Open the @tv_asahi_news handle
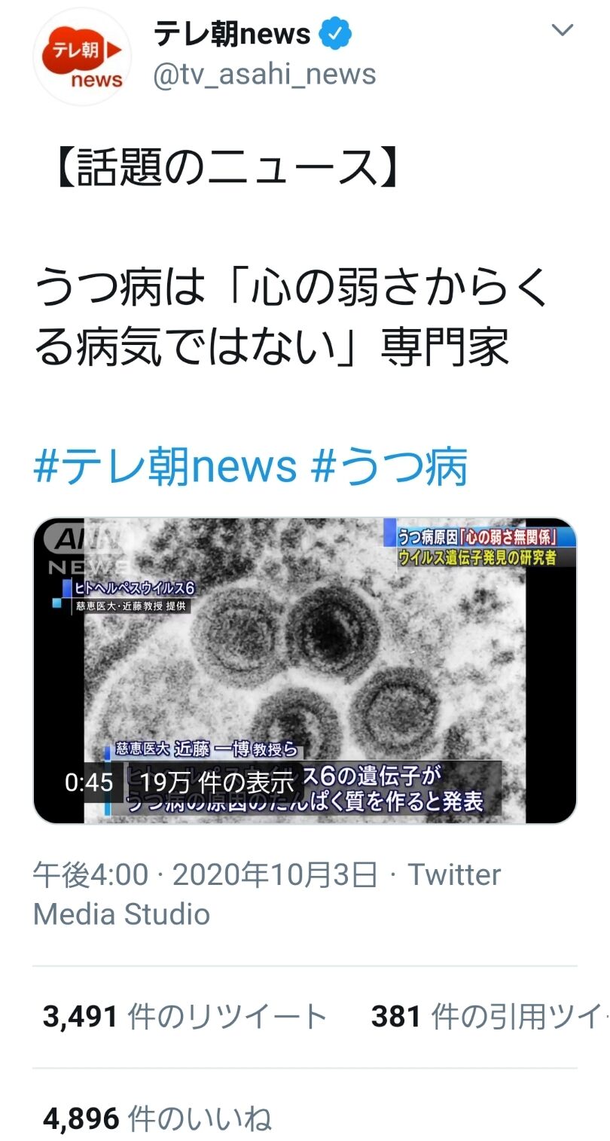 click(264, 74)
